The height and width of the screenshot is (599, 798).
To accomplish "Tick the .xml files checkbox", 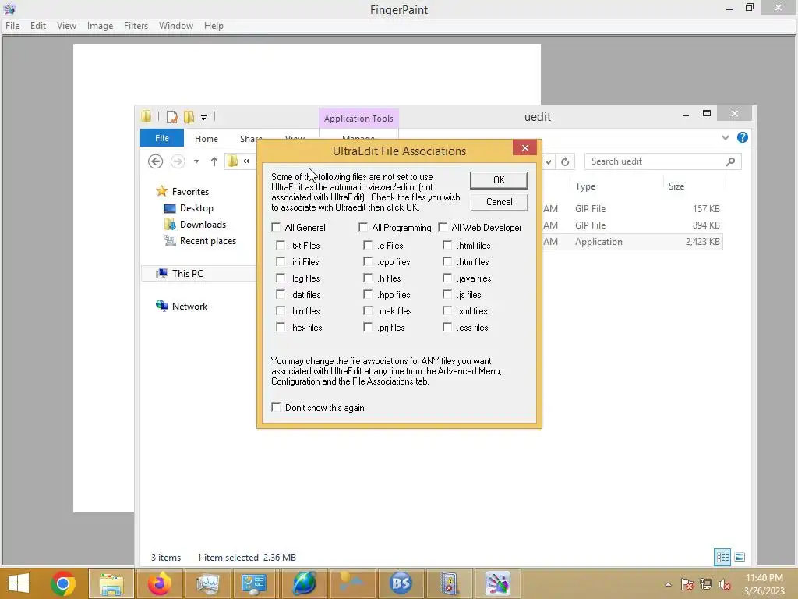I will [x=447, y=310].
